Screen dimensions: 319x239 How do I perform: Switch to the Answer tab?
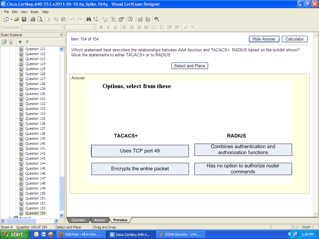tap(100, 220)
